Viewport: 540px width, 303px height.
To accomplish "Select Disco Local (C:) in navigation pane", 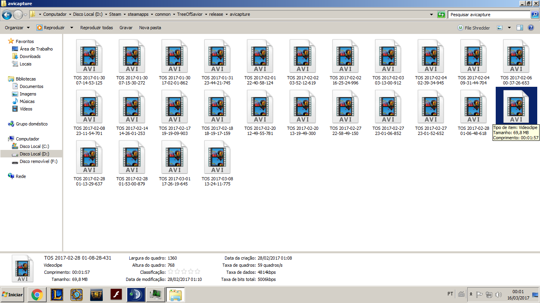I will [x=34, y=146].
